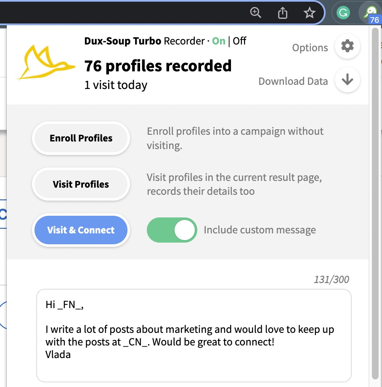Open Options via the gear icon

pos(348,46)
